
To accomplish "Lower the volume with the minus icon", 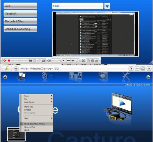I will click(68, 60).
